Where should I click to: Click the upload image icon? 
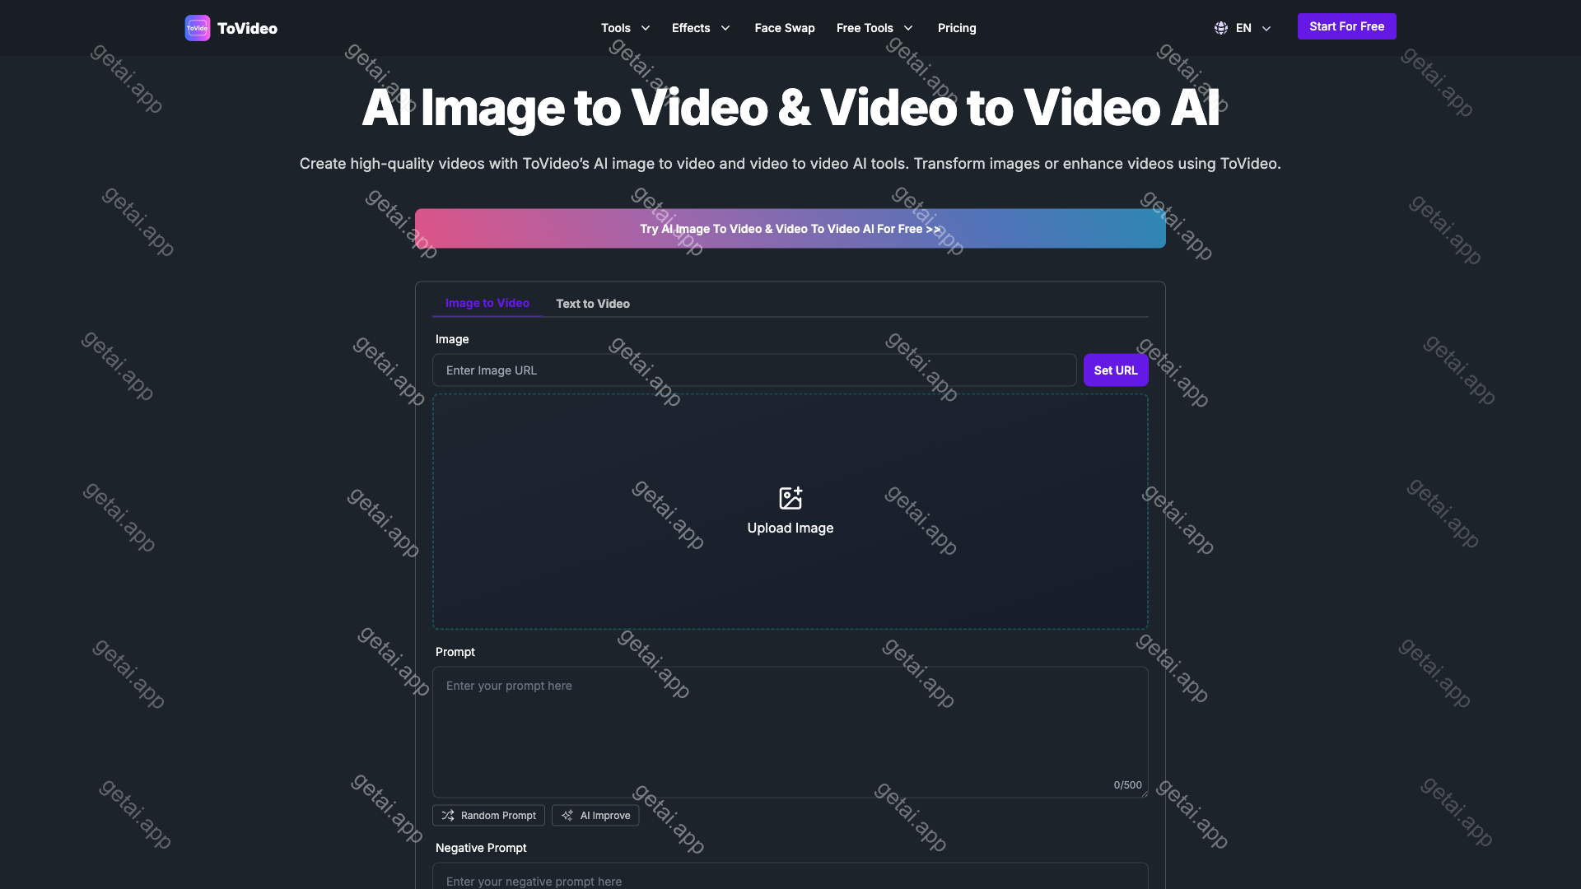(790, 497)
